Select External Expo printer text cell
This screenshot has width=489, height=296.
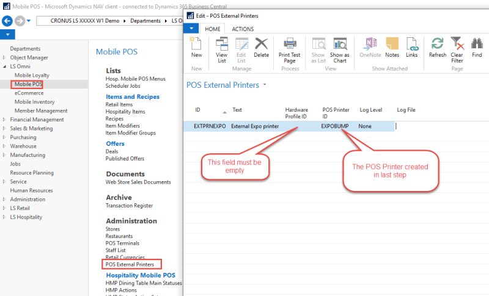click(x=255, y=126)
